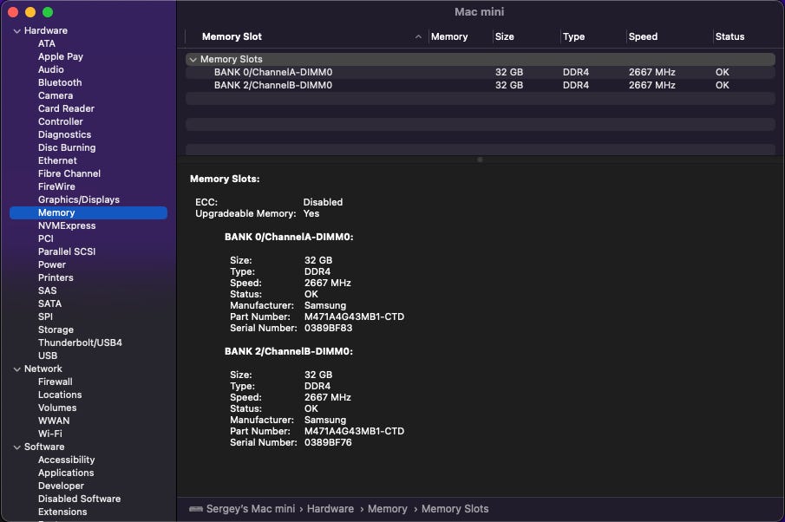Select WWAN under Network

(x=54, y=421)
